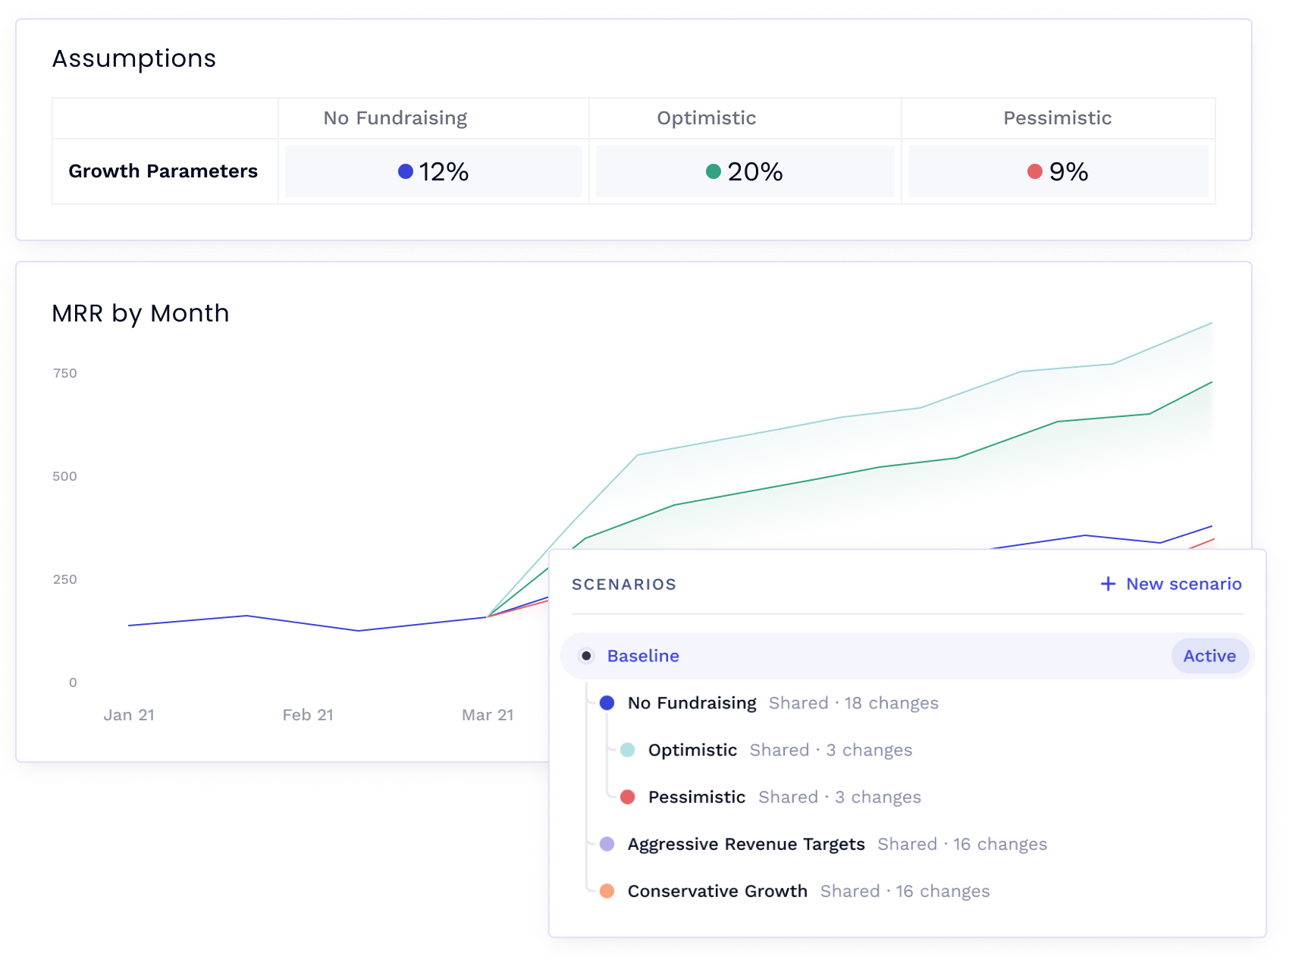Click the Active badge on Baseline row
This screenshot has height=966, width=1289.
coord(1209,656)
